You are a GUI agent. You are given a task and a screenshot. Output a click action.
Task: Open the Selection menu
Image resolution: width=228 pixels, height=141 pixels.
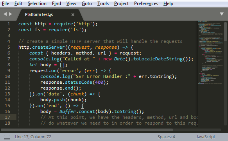tap(37, 4)
